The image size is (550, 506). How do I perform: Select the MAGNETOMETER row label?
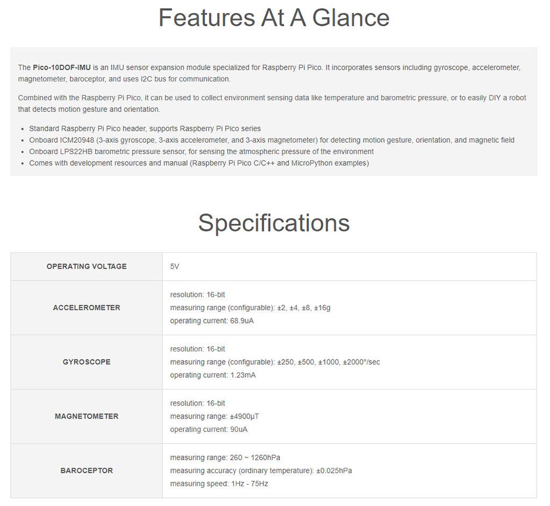[86, 416]
